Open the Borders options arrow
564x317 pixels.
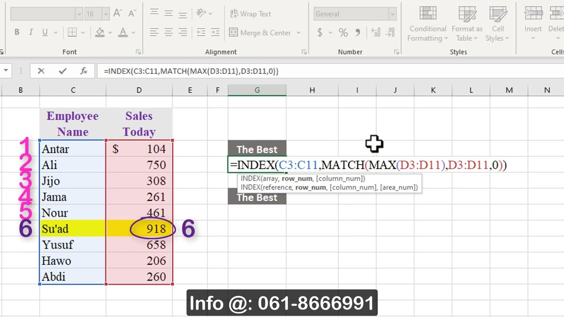[x=83, y=33]
